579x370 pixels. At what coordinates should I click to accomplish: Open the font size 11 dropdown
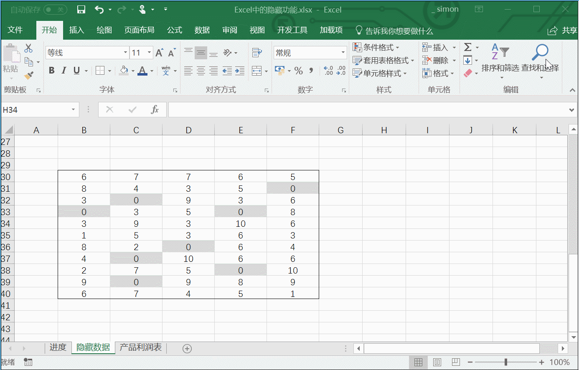pyautogui.click(x=149, y=53)
